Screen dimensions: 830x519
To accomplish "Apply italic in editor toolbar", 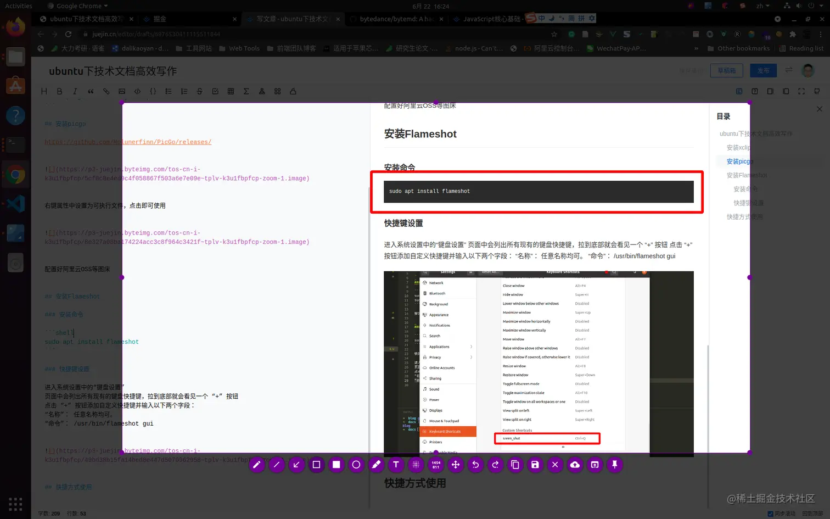I will click(75, 91).
